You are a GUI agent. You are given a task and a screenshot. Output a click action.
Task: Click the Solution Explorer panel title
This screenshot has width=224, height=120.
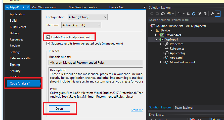[x=160, y=8]
